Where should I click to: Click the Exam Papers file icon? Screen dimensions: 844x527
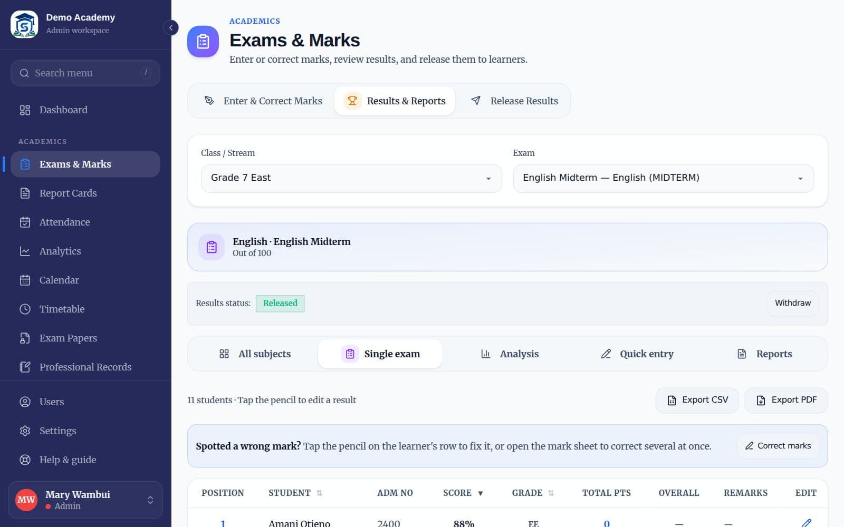tap(25, 338)
